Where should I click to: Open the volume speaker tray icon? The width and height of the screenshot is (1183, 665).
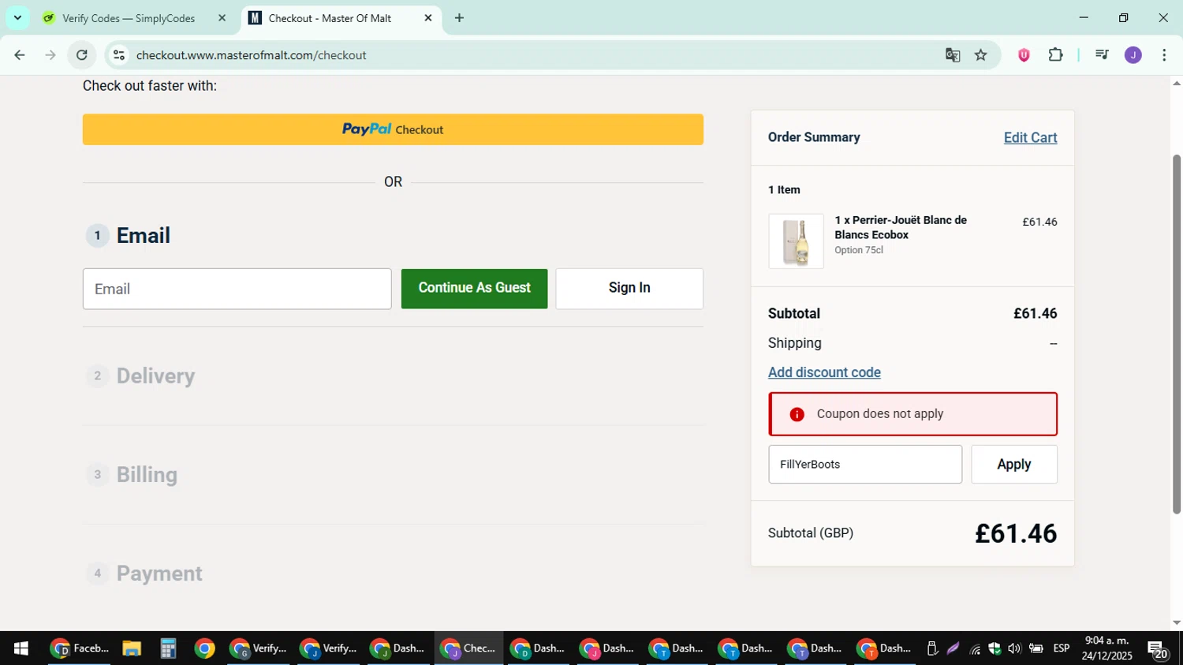tap(1014, 648)
